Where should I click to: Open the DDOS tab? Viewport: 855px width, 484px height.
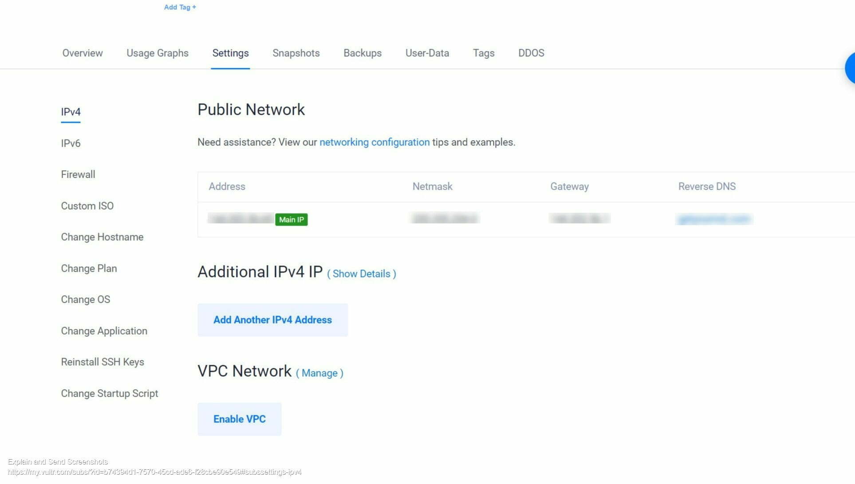click(x=531, y=53)
